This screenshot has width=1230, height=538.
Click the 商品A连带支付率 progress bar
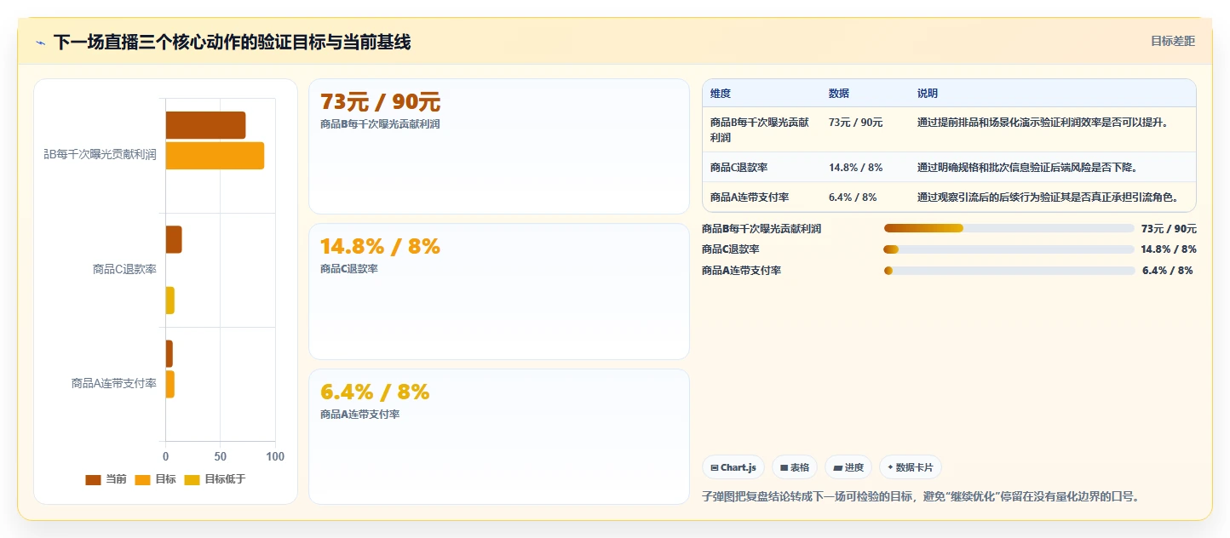pyautogui.click(x=1009, y=271)
